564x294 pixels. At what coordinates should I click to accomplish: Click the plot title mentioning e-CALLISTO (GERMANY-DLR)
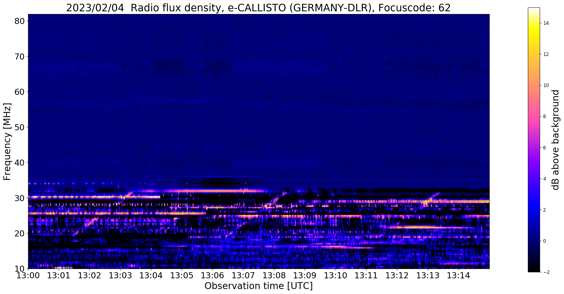click(x=258, y=8)
